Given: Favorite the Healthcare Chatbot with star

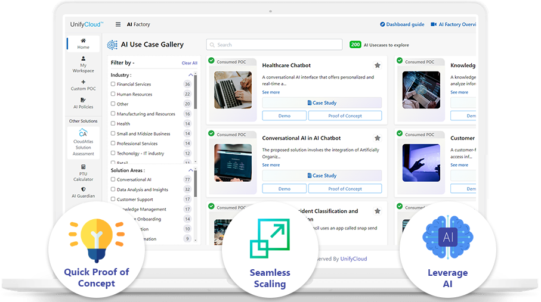Looking at the screenshot, I should point(377,66).
